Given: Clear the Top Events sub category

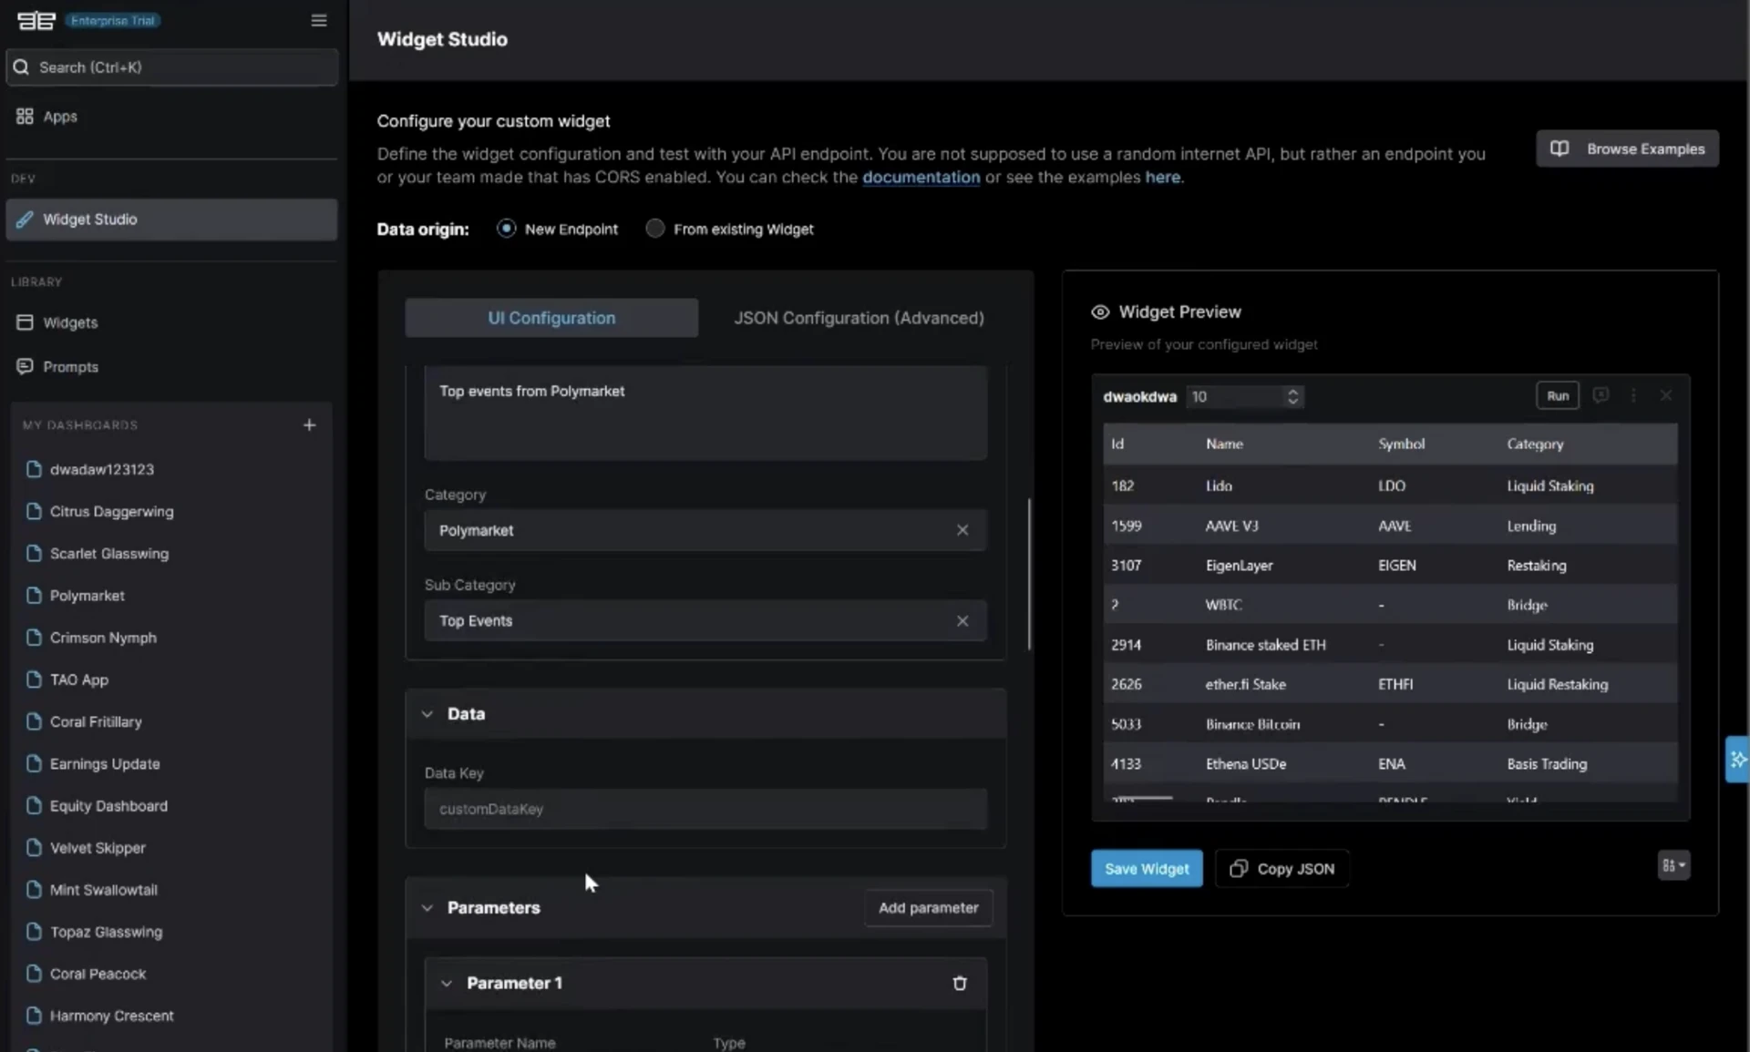Looking at the screenshot, I should 962,621.
